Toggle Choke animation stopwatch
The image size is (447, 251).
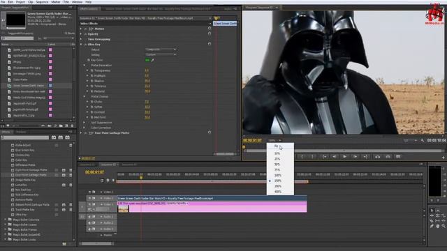click(92, 102)
